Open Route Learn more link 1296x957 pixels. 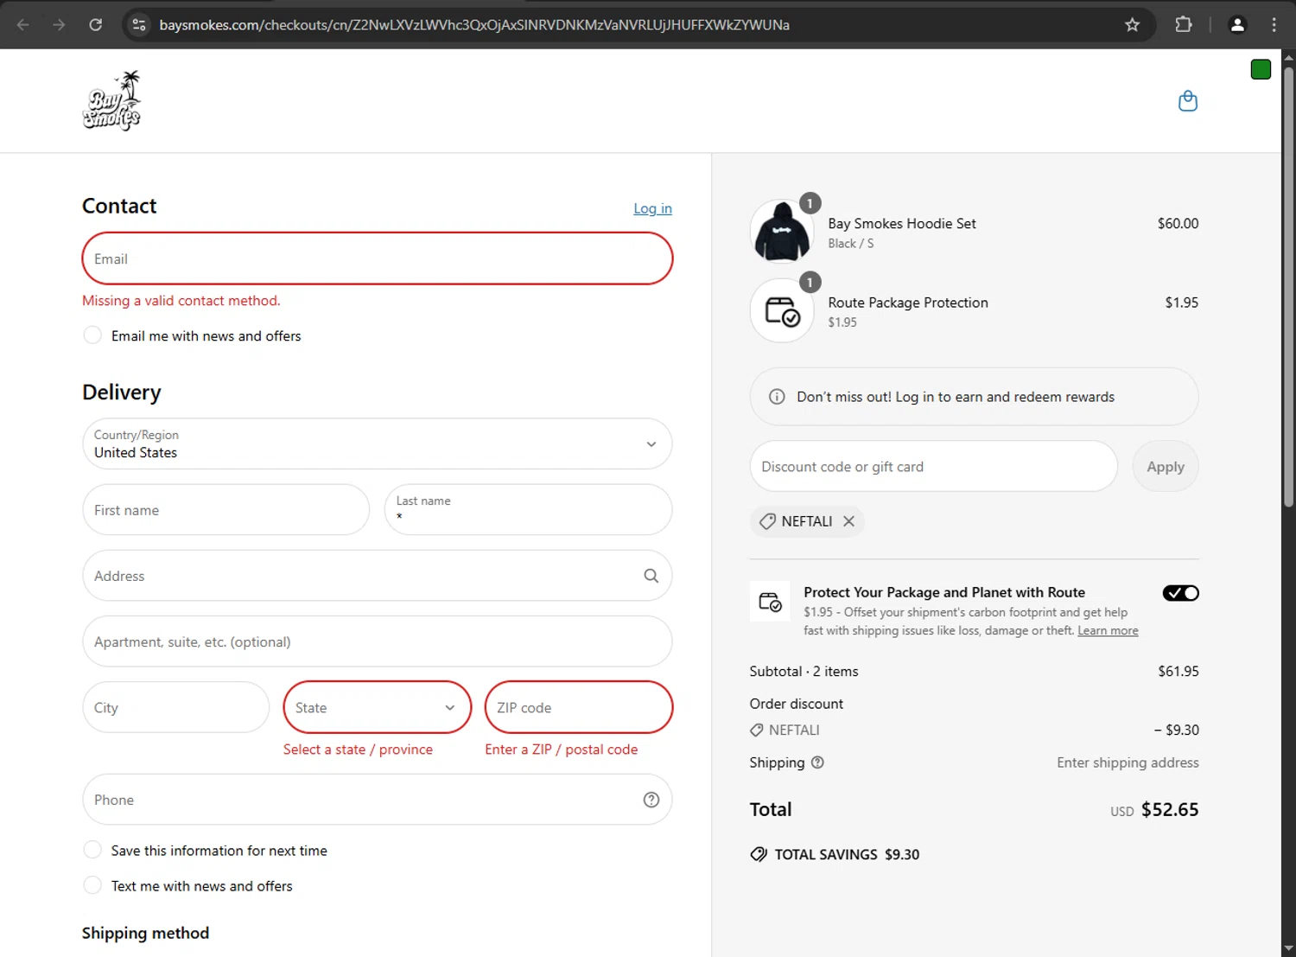point(1108,631)
